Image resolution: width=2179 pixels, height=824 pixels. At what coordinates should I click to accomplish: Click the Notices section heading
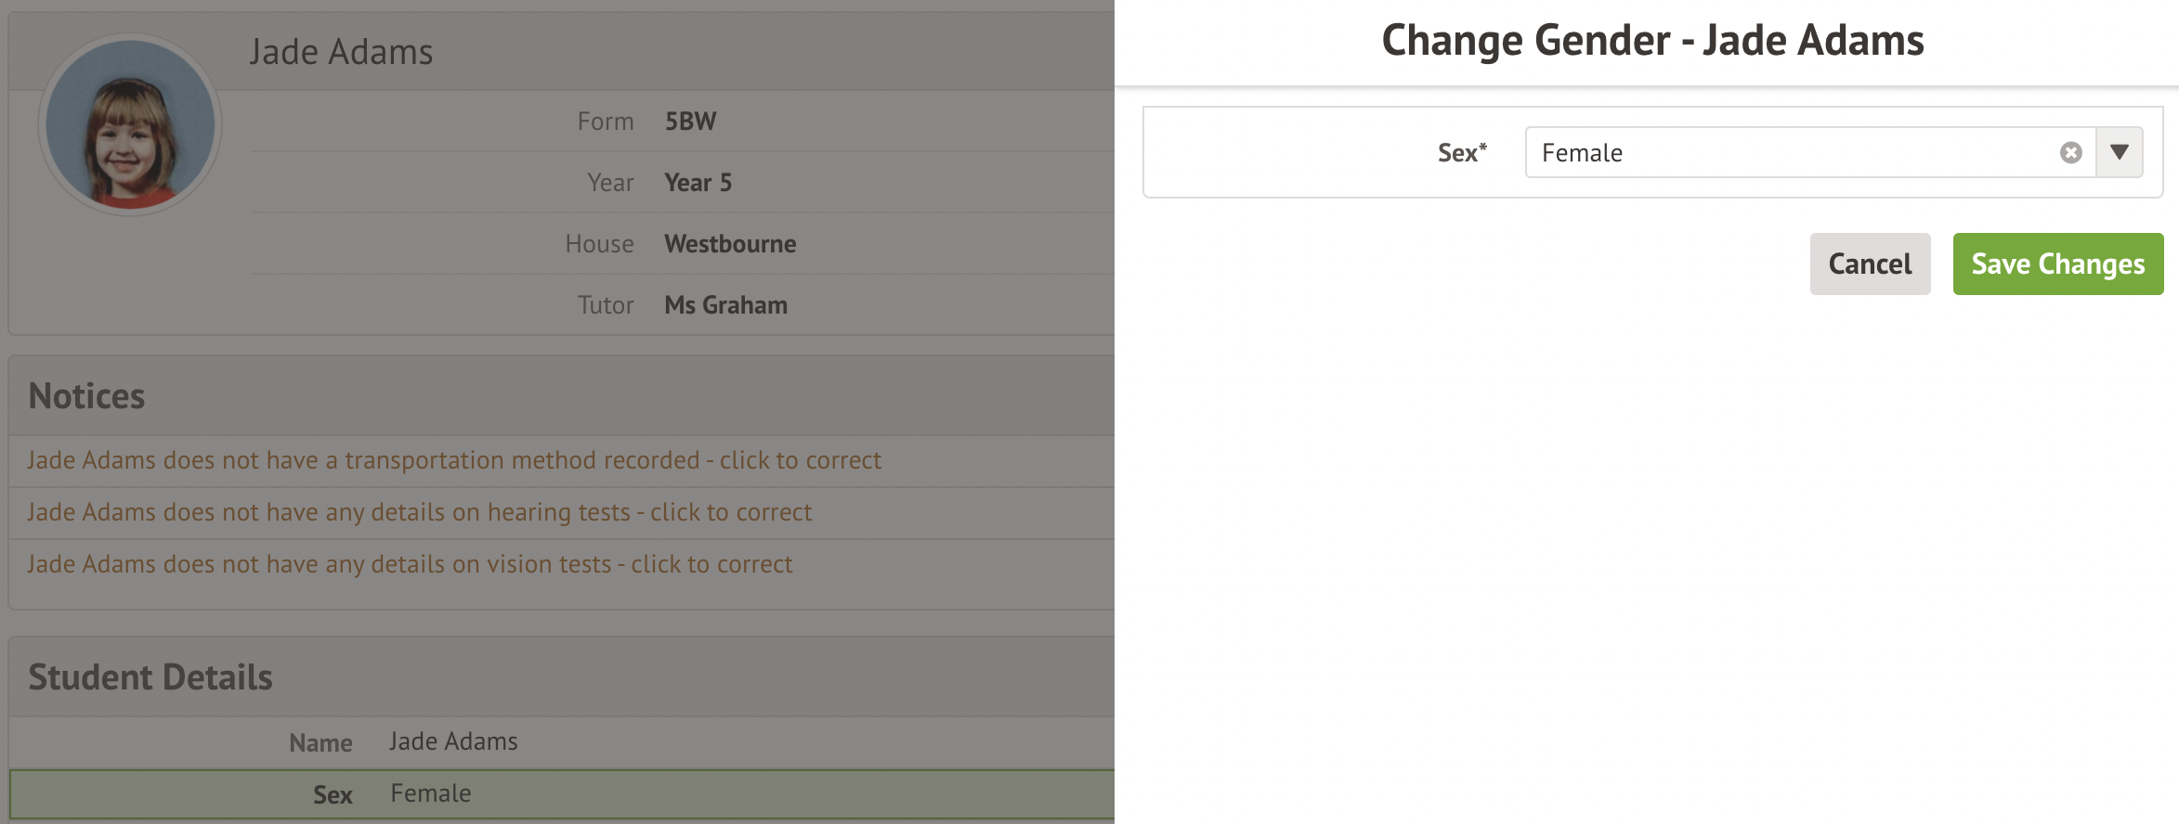[87, 397]
